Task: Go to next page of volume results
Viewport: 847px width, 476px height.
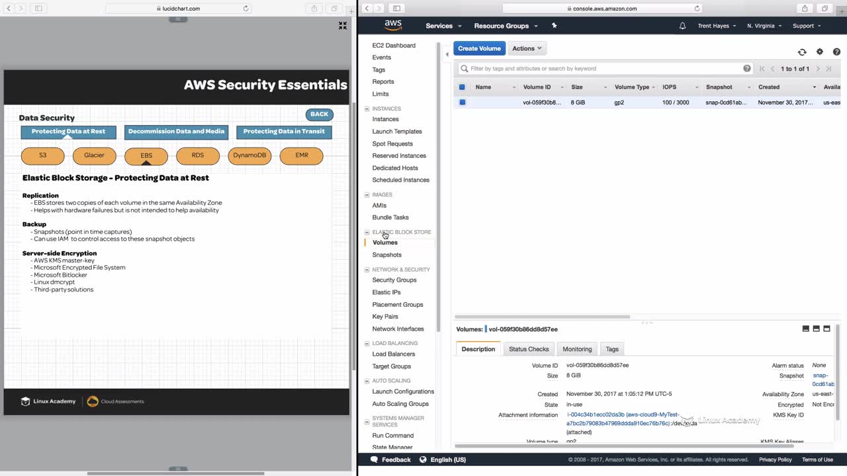Action: (819, 69)
